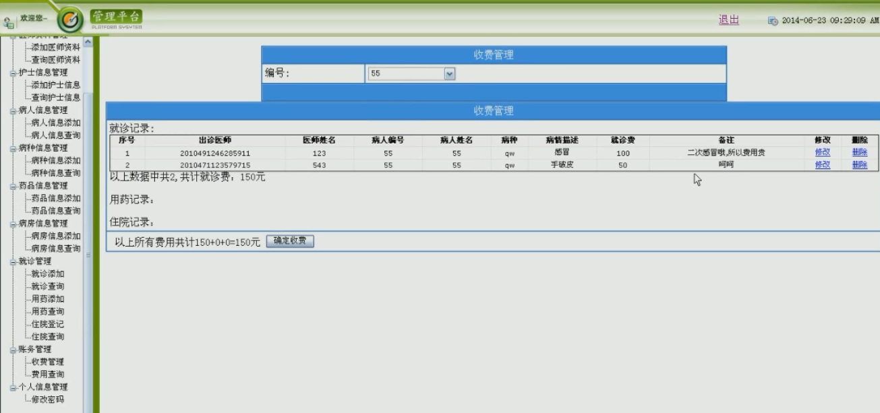The height and width of the screenshot is (413, 880).
Task: Open 病房信息添加 in the sidebar
Action: pyautogui.click(x=56, y=236)
